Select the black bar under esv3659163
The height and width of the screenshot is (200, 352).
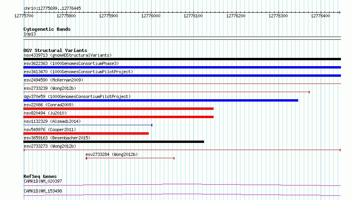(114, 142)
